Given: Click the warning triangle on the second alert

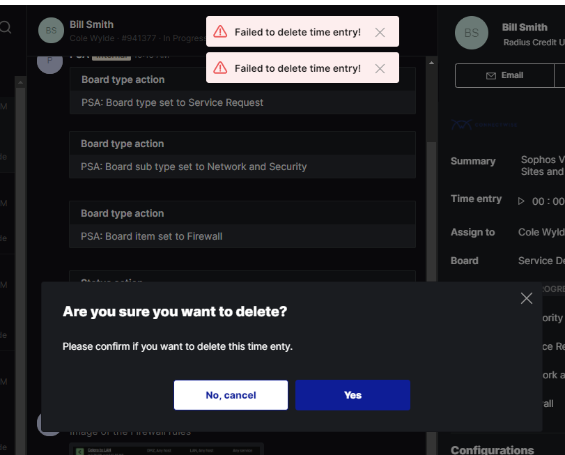Looking at the screenshot, I should pos(220,68).
